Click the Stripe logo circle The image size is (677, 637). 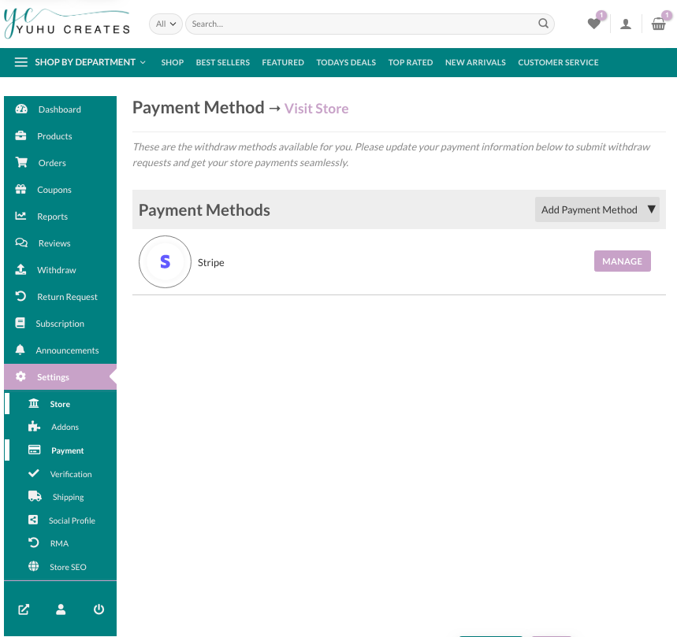coord(165,261)
